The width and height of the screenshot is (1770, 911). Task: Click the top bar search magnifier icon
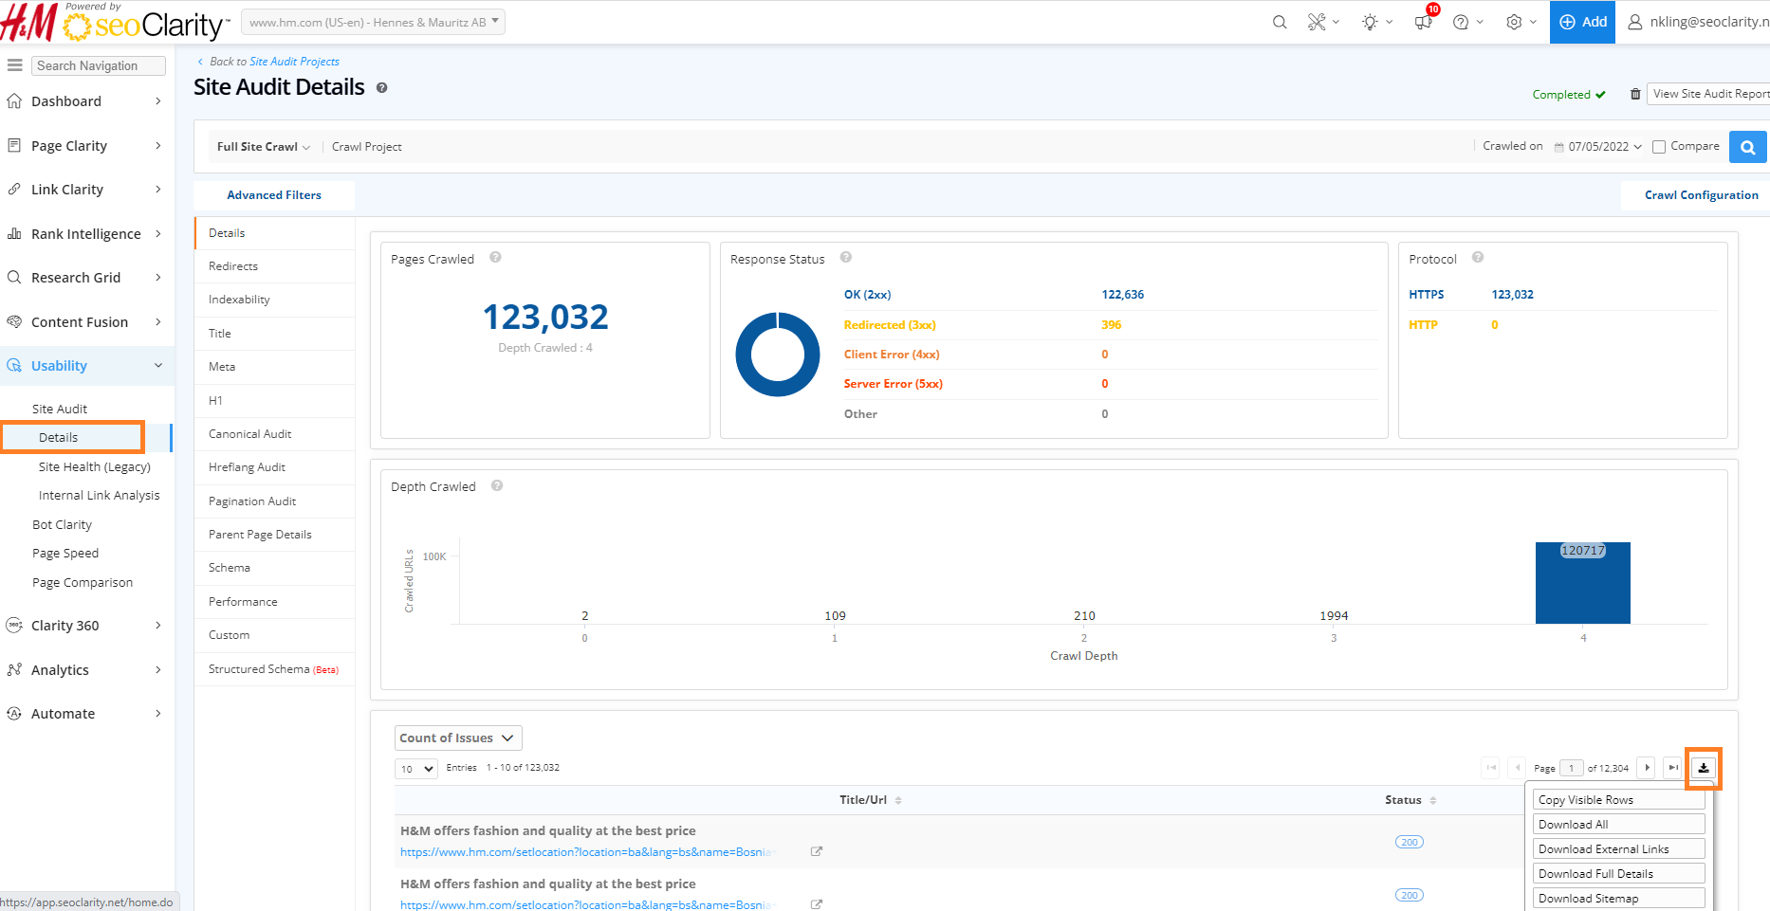click(1280, 22)
